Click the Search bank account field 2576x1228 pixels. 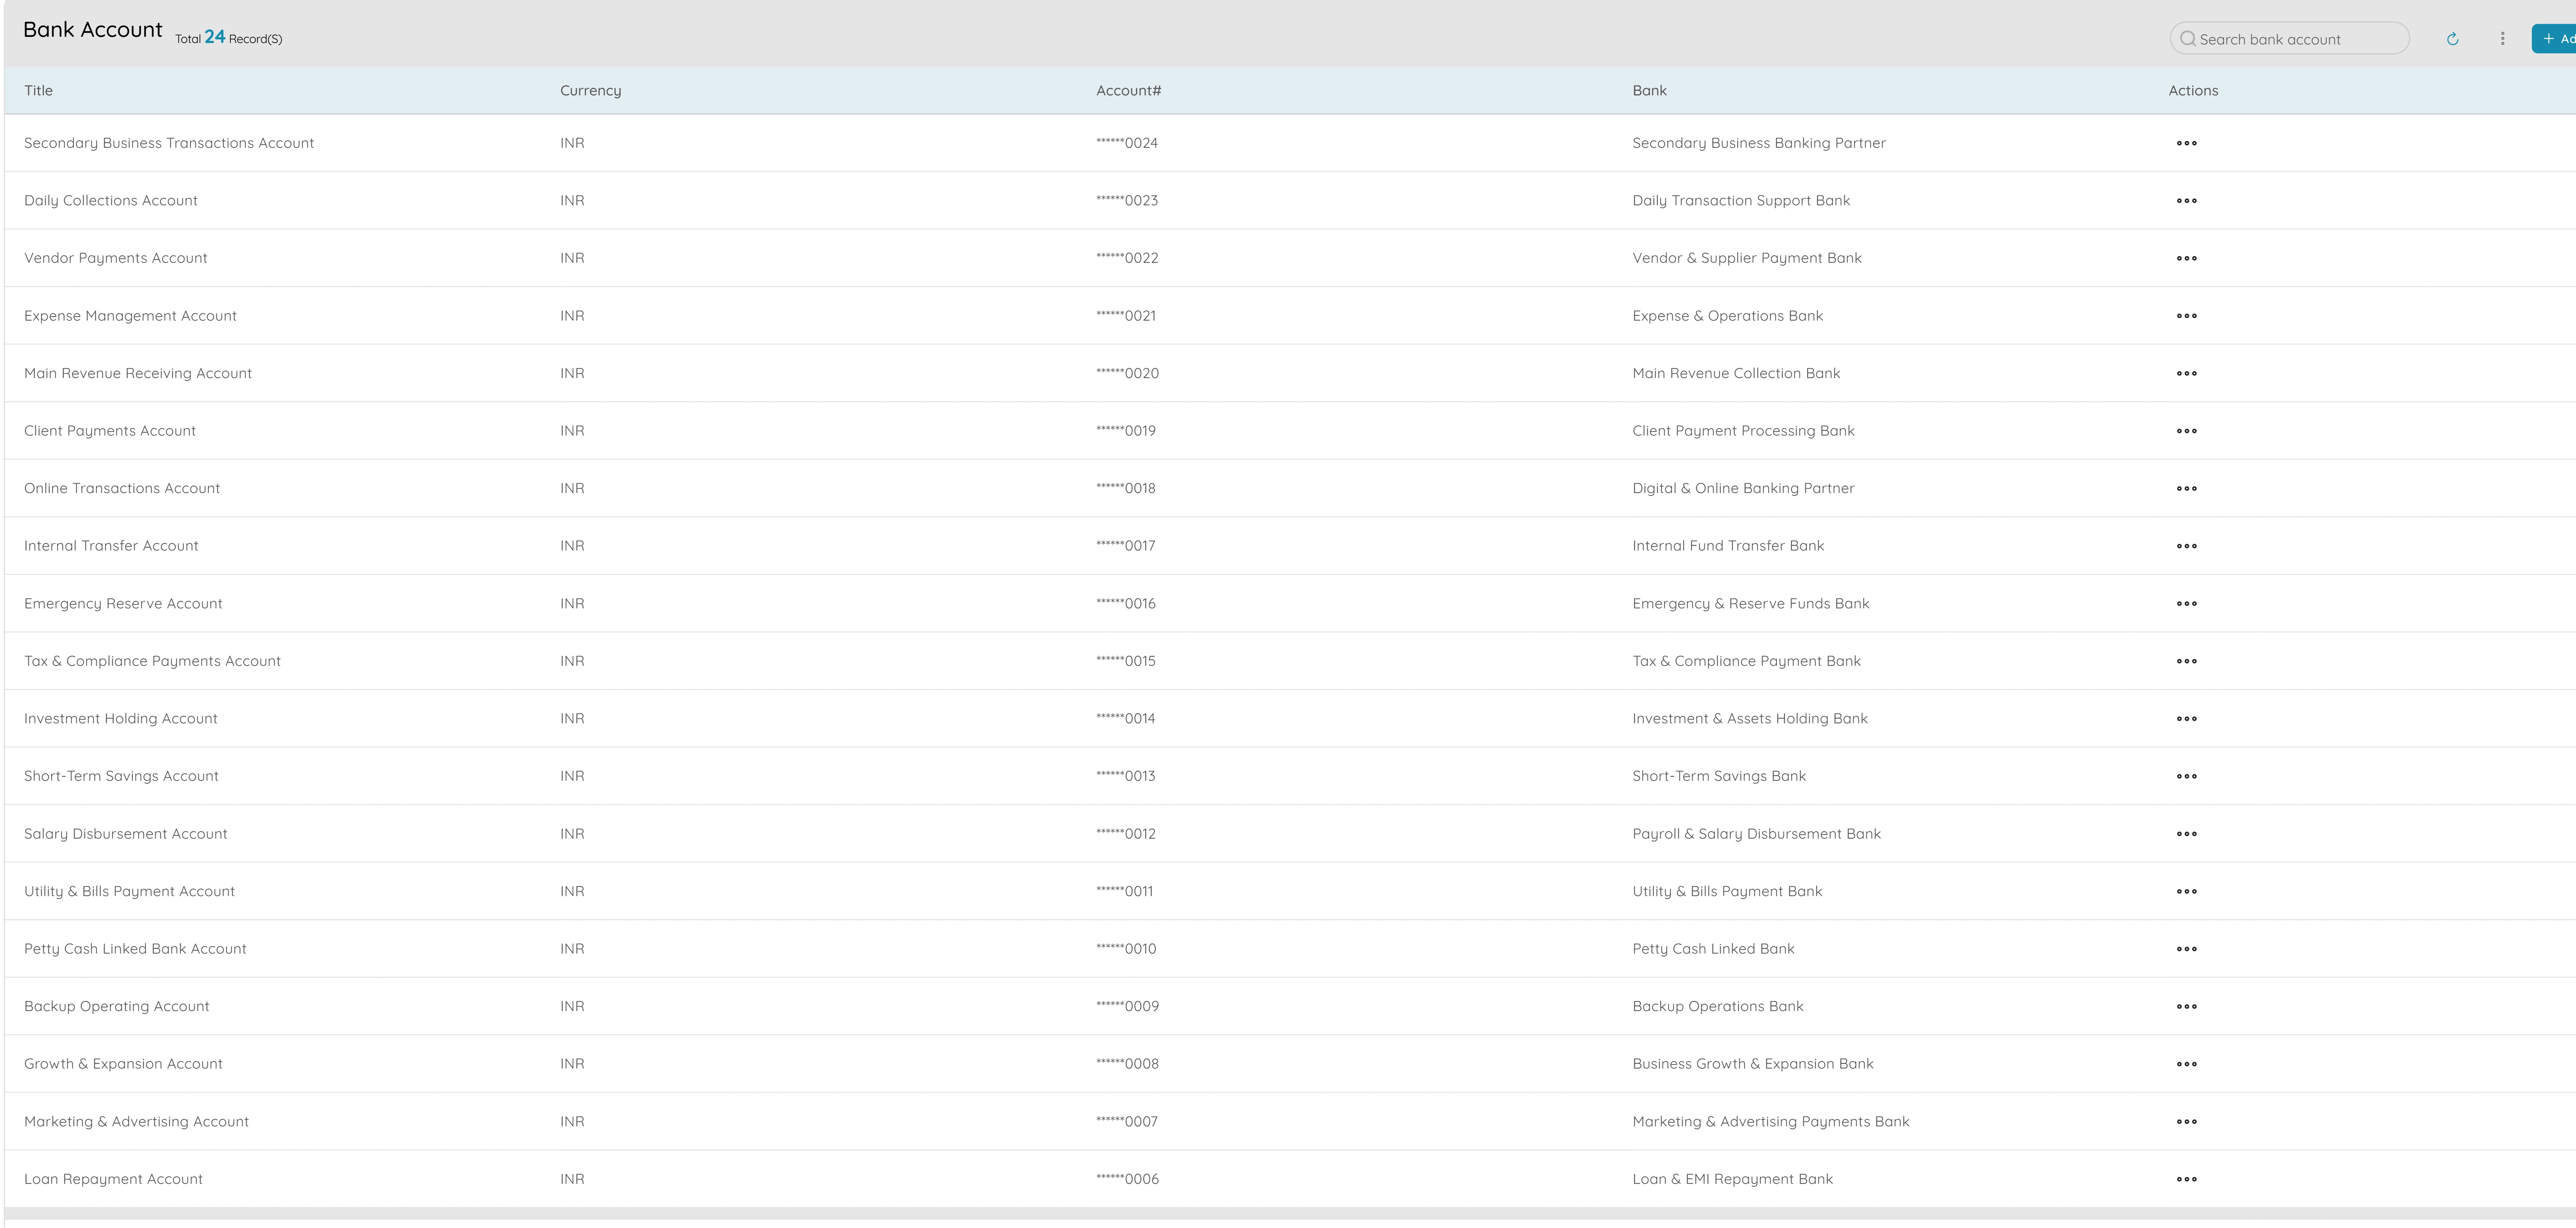(x=2290, y=39)
